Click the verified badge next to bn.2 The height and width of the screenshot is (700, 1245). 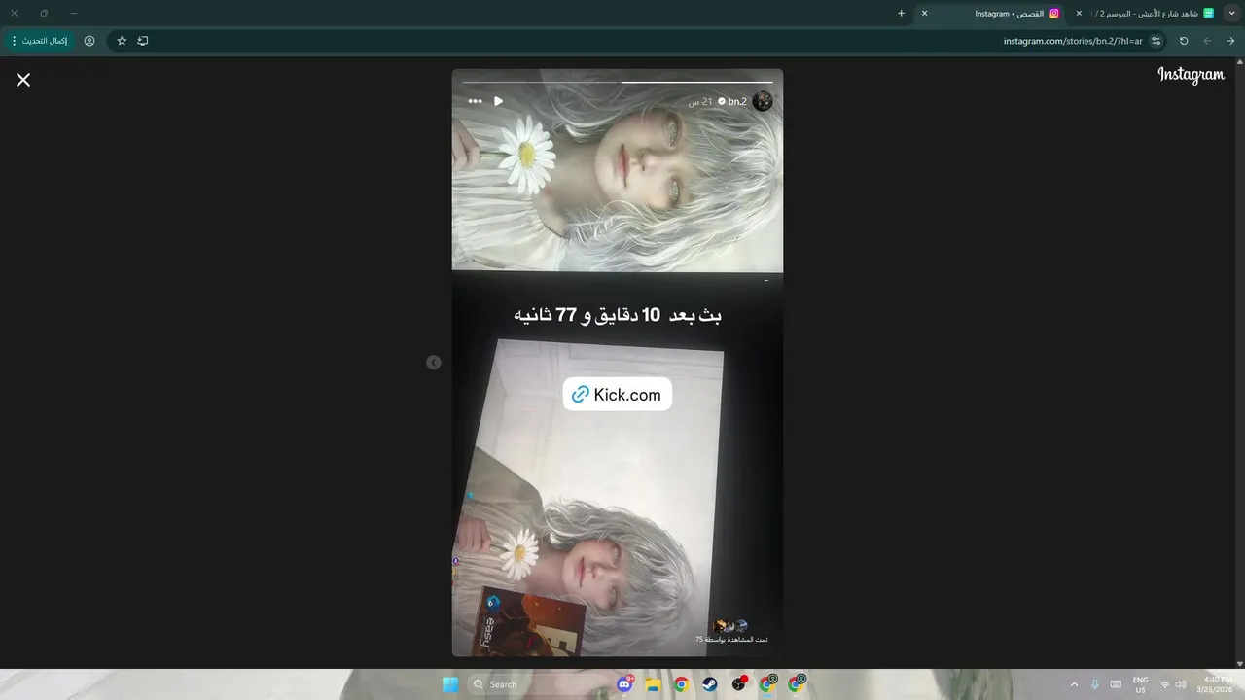pyautogui.click(x=722, y=101)
